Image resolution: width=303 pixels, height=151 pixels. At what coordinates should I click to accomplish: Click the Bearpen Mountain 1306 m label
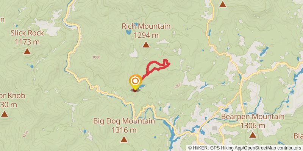tap(253, 121)
